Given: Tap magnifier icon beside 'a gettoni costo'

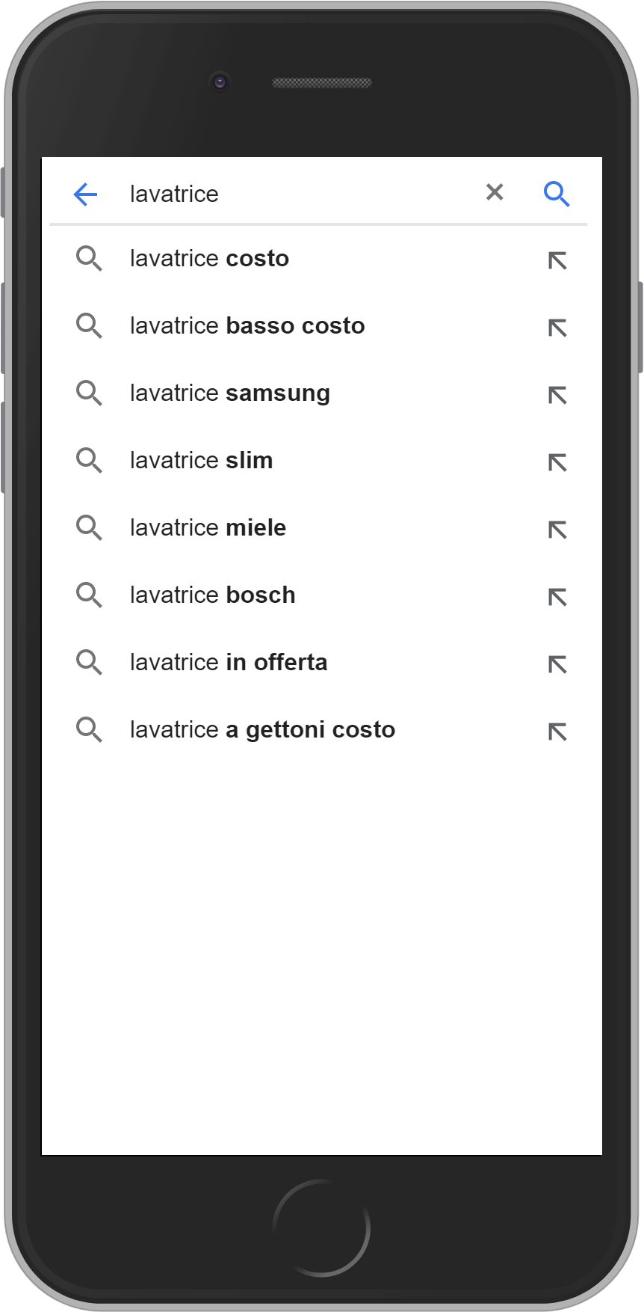Looking at the screenshot, I should pos(89,729).
